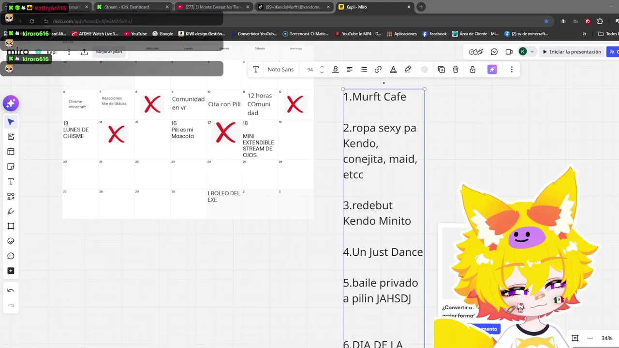Switch to El Monte Everest YouTube tab

coord(213,7)
